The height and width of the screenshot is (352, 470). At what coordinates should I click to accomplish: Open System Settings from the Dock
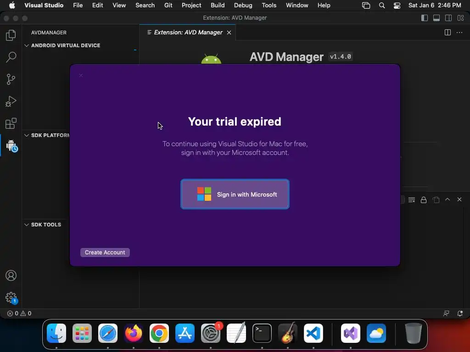[211, 333]
